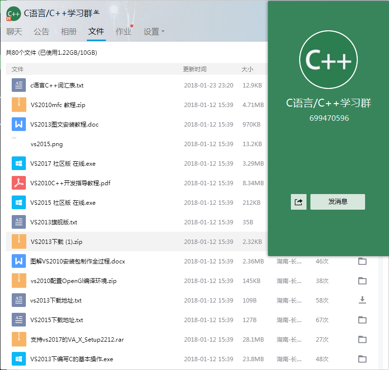This screenshot has height=370, width=389.
Task: Click the Windows exe icon of VS2015 社区版 在线.exe
Action: click(19, 202)
